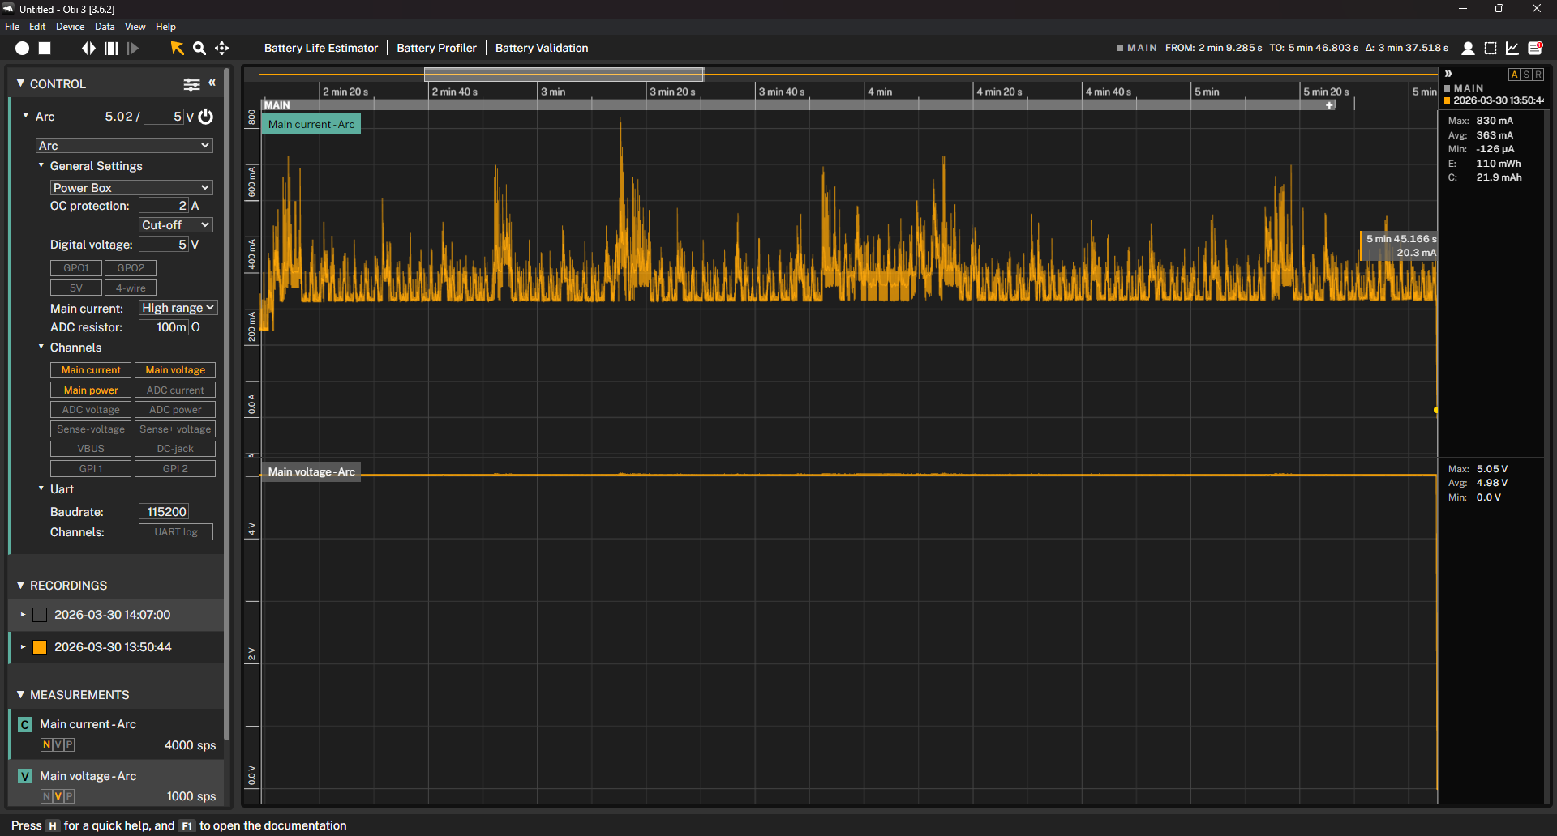Screen dimensions: 1557x836
Task: Click the empty swatch of 2026-03-30 14:07:00 recording
Action: pos(40,615)
